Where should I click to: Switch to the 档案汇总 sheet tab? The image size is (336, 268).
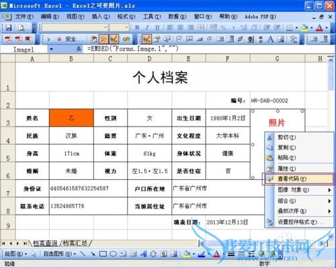coord(75,243)
